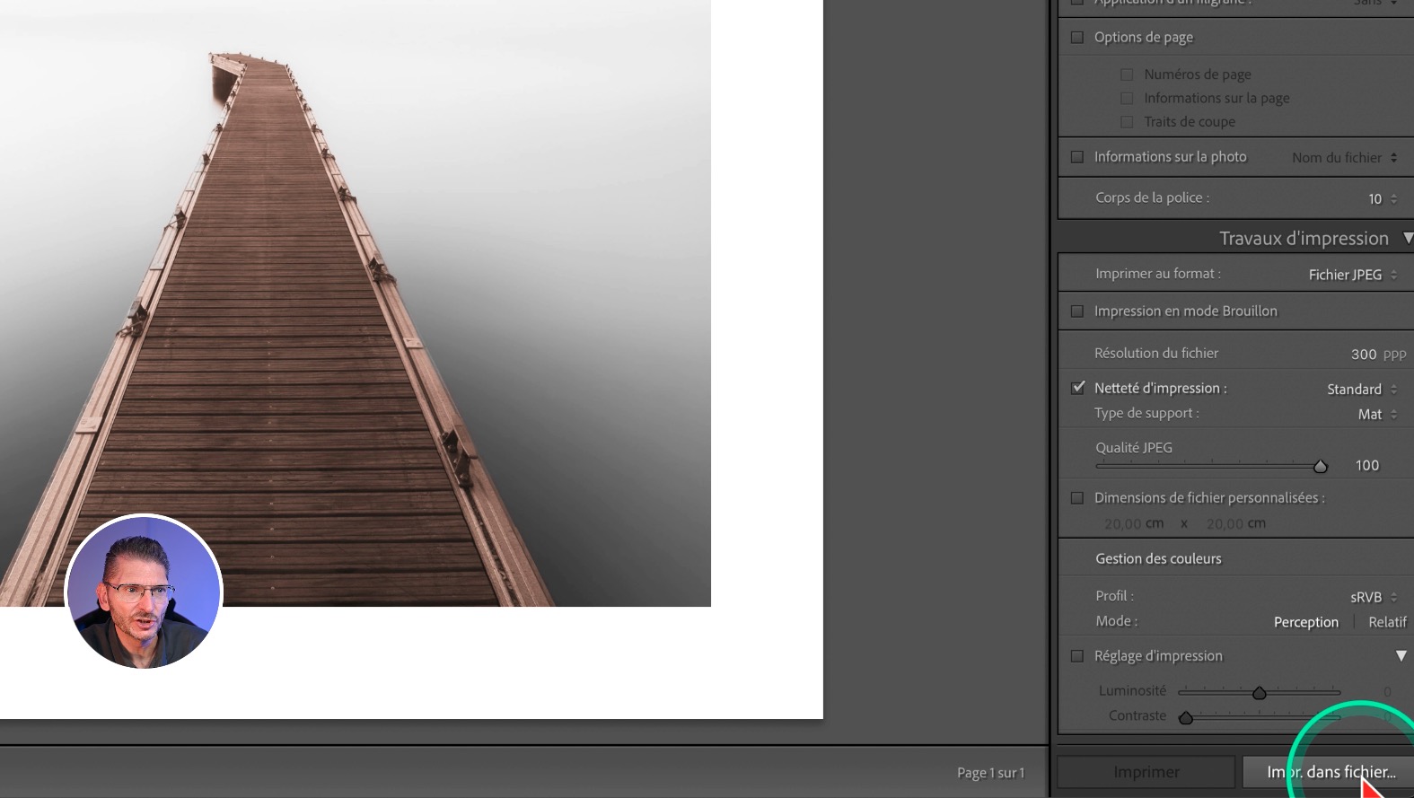Collapse the Travaux d'impression panel triangle
The image size is (1414, 798).
click(1407, 238)
